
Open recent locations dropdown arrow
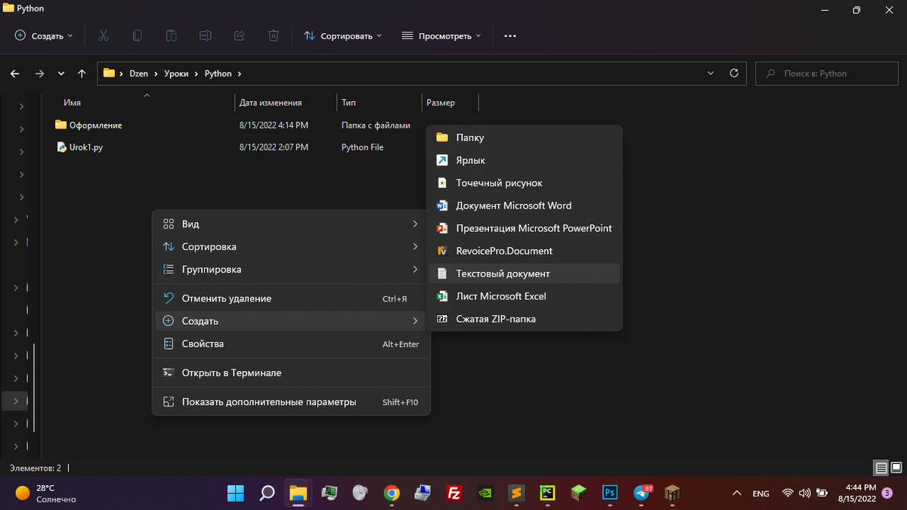click(x=61, y=73)
